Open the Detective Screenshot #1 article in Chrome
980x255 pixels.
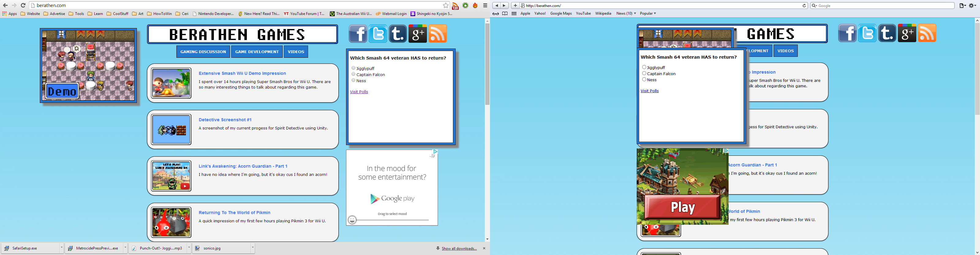pyautogui.click(x=225, y=120)
